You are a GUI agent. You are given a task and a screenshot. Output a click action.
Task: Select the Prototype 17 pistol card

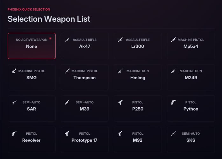[85, 140]
